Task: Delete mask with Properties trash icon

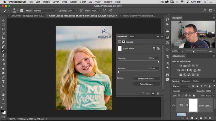Action: pyautogui.click(x=158, y=93)
